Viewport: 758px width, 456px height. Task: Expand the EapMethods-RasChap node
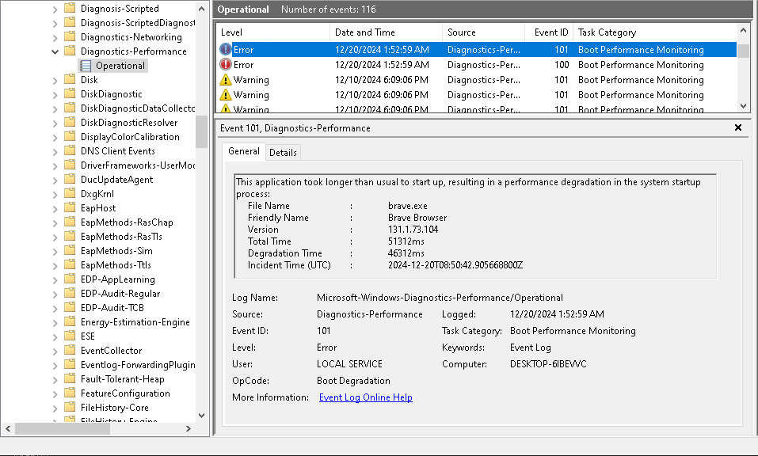pos(55,222)
